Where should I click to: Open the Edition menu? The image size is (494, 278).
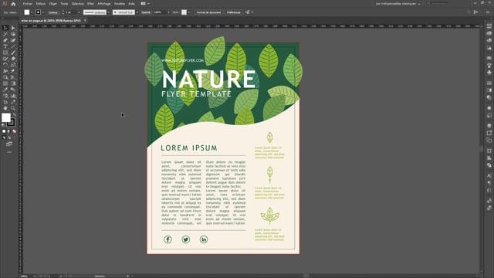click(x=40, y=4)
